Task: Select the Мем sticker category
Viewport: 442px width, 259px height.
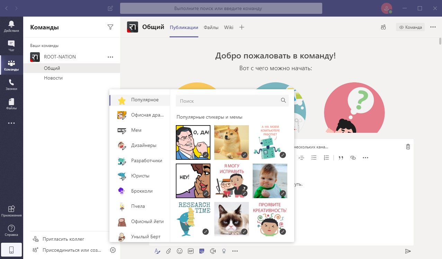Action: 140,130
